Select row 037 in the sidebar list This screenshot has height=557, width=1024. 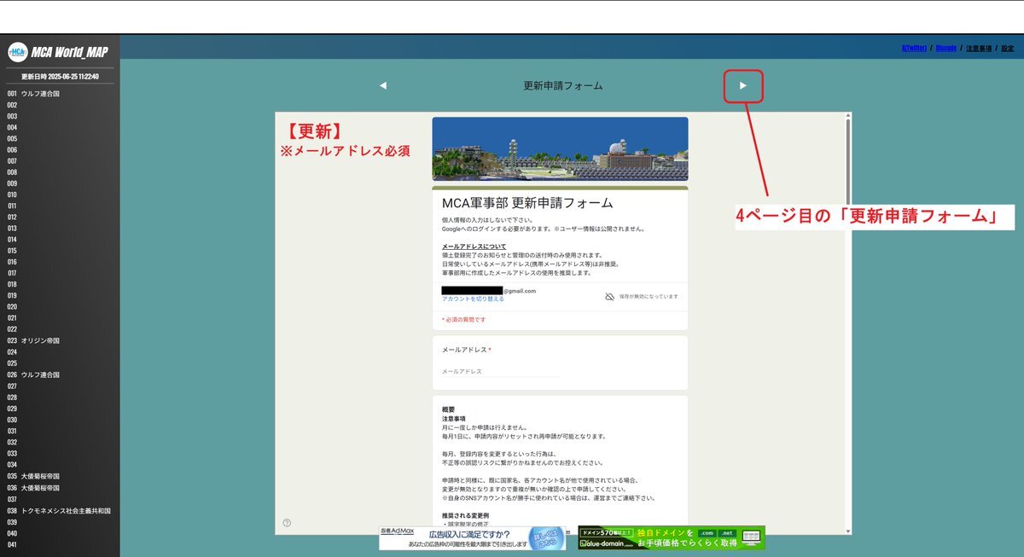click(60, 499)
